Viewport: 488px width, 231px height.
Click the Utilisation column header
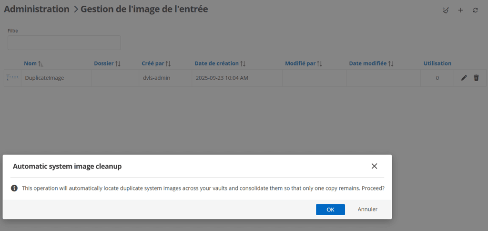click(437, 63)
